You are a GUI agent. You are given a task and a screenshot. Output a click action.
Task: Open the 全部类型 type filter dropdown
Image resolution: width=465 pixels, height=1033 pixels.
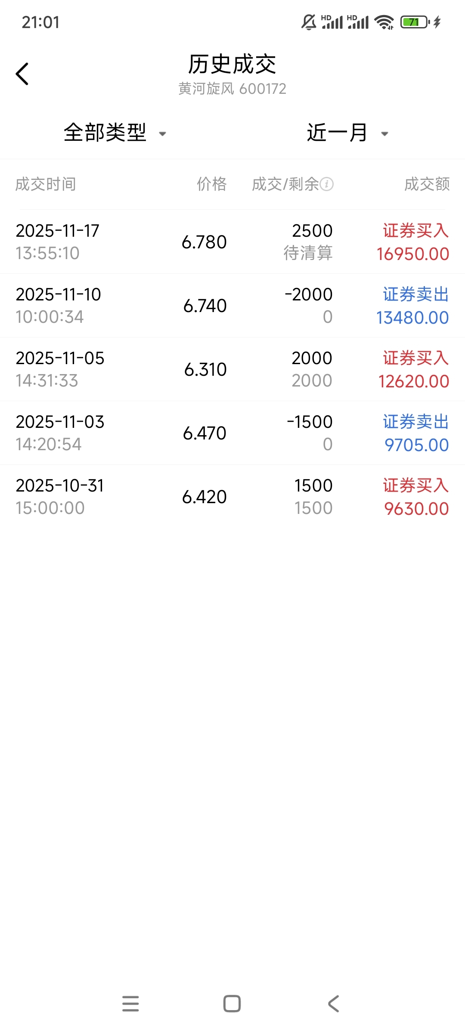tap(105, 133)
